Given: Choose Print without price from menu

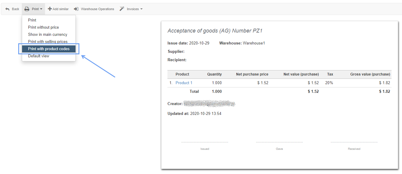Looking at the screenshot, I should 43,27.
